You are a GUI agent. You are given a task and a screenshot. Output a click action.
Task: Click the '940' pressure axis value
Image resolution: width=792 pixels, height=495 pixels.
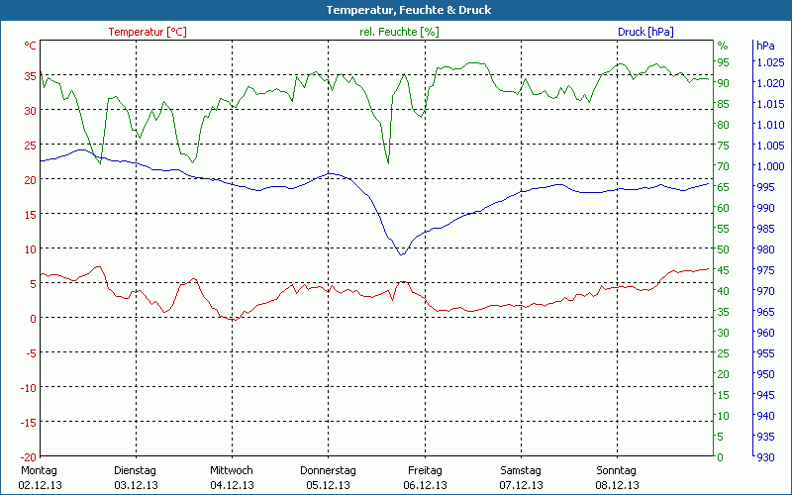click(x=765, y=416)
